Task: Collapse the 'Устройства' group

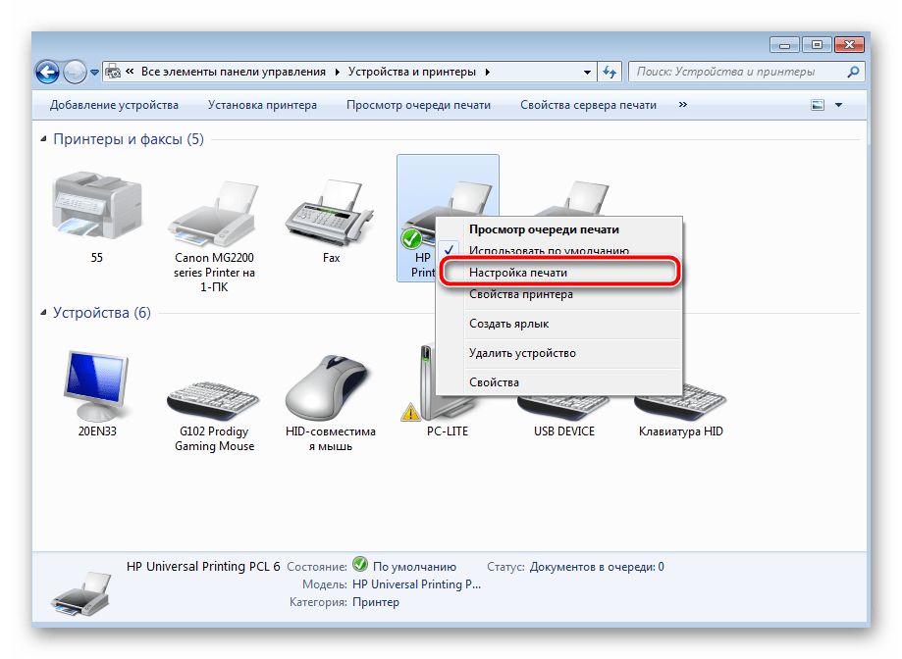Action: (43, 313)
